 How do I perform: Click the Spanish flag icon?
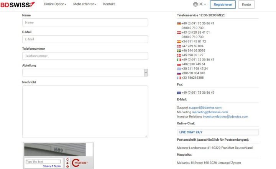[x=179, y=42]
